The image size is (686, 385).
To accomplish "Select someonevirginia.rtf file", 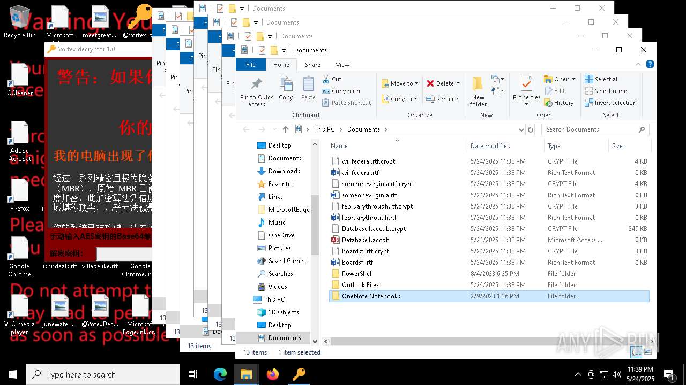I will tap(369, 195).
